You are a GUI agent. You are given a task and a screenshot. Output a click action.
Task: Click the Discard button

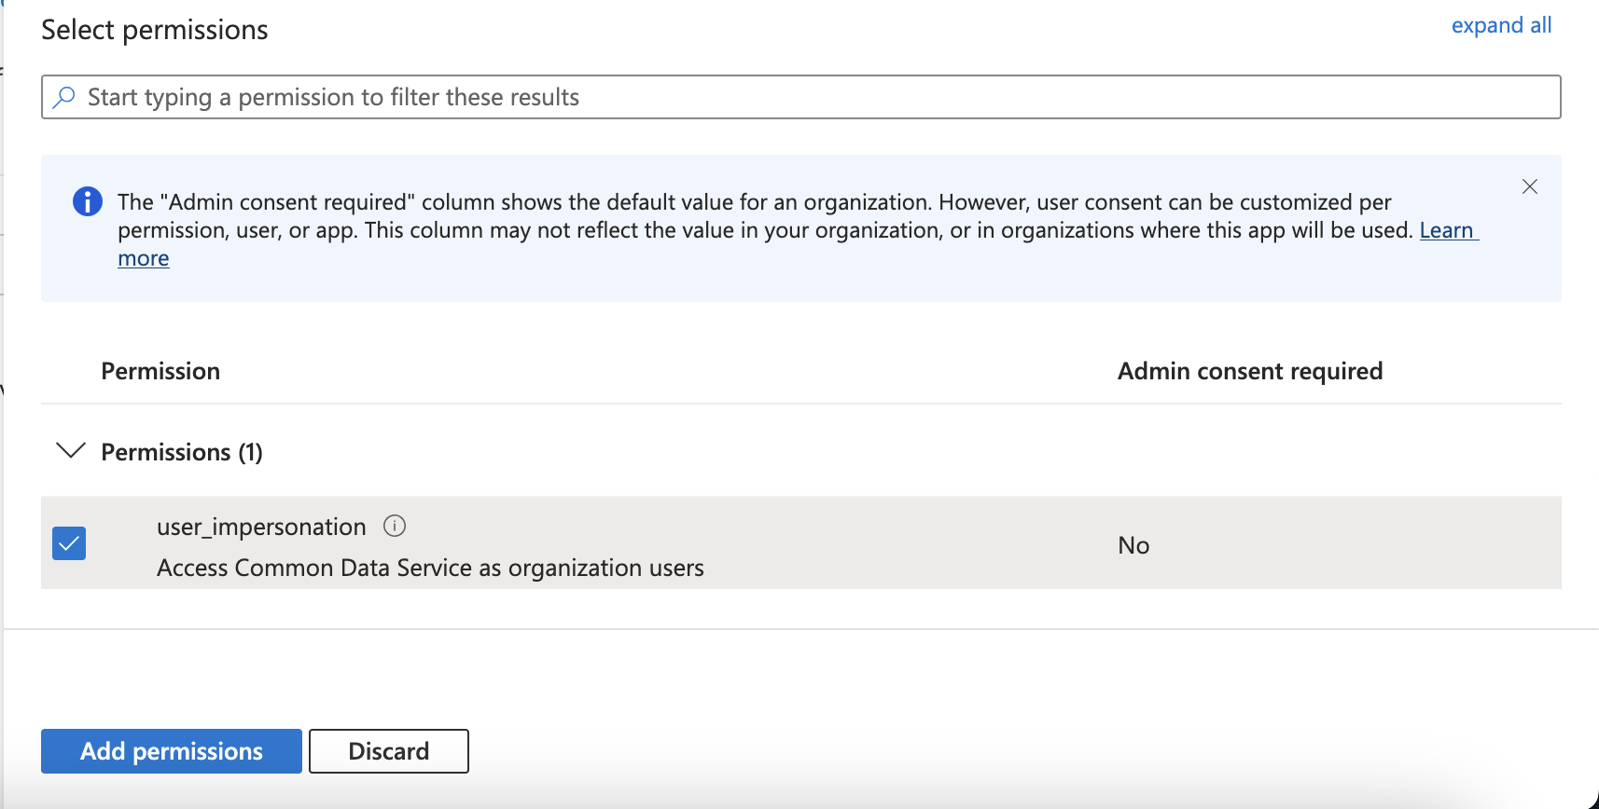389,751
